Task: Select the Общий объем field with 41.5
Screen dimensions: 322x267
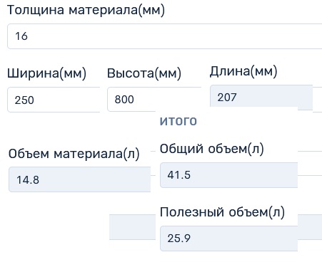Action: click(229, 175)
